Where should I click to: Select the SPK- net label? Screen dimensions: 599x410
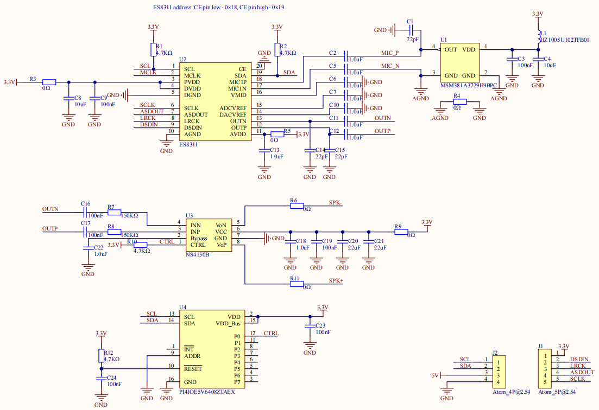pyautogui.click(x=335, y=203)
